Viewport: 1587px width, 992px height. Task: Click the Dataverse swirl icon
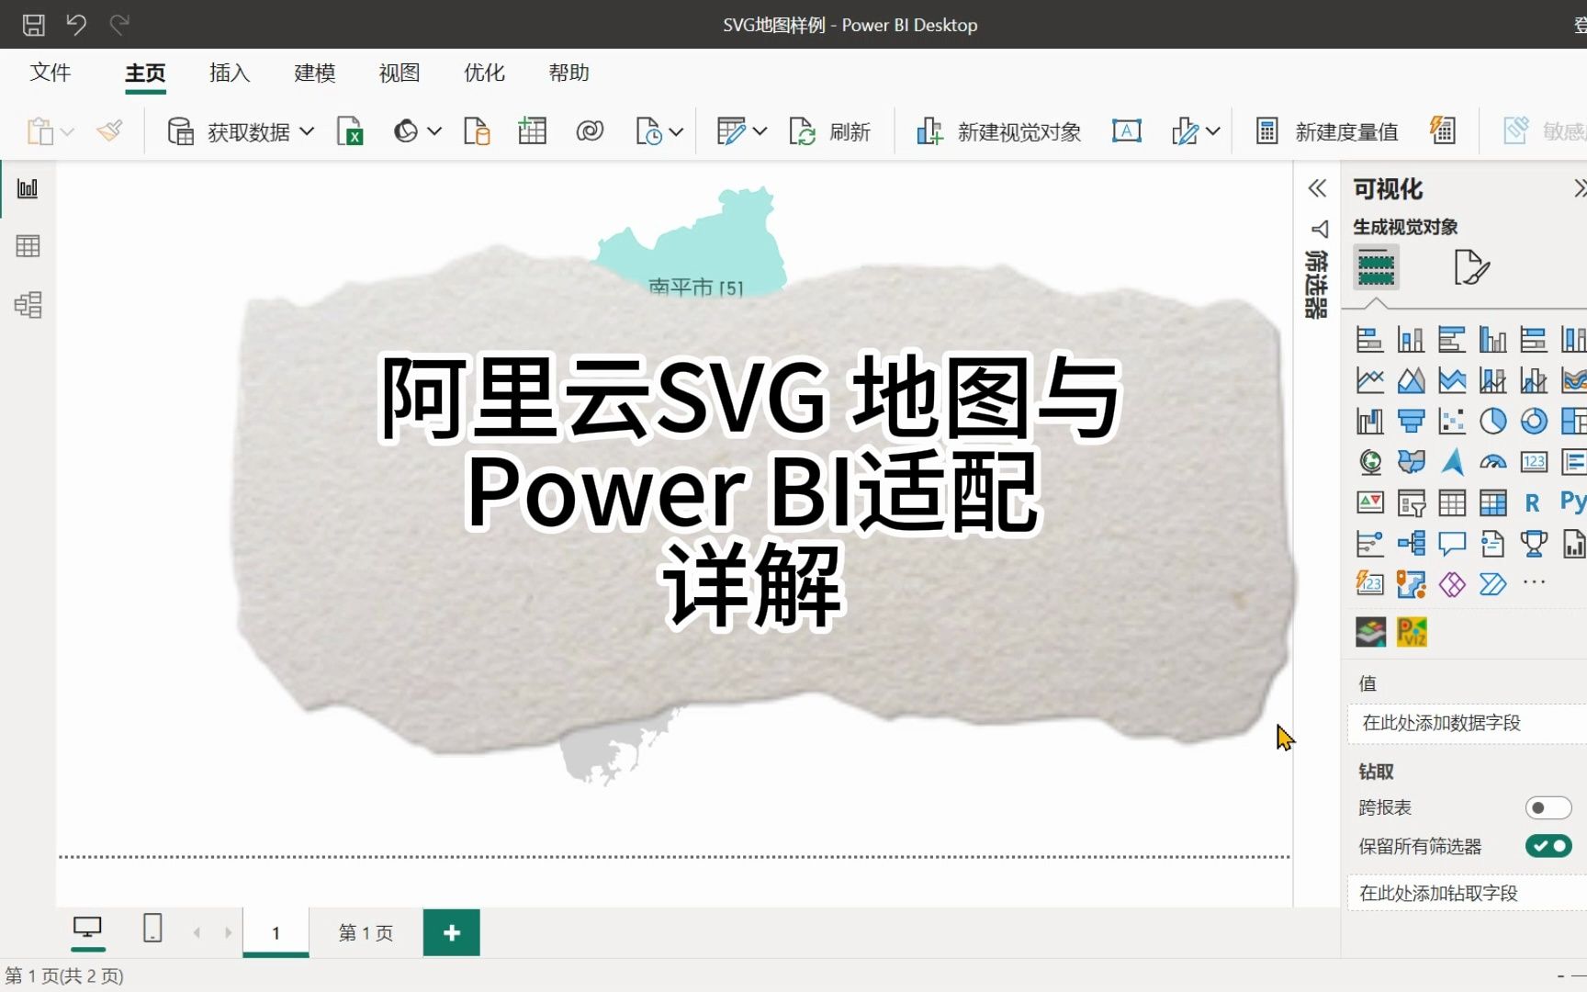click(x=590, y=132)
